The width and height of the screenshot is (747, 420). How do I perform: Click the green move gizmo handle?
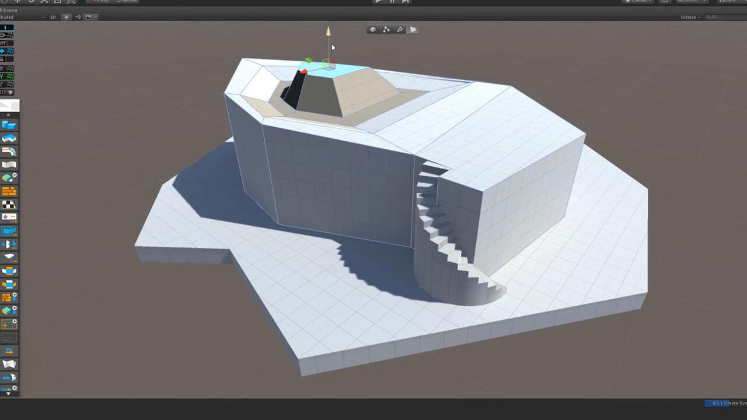(308, 61)
